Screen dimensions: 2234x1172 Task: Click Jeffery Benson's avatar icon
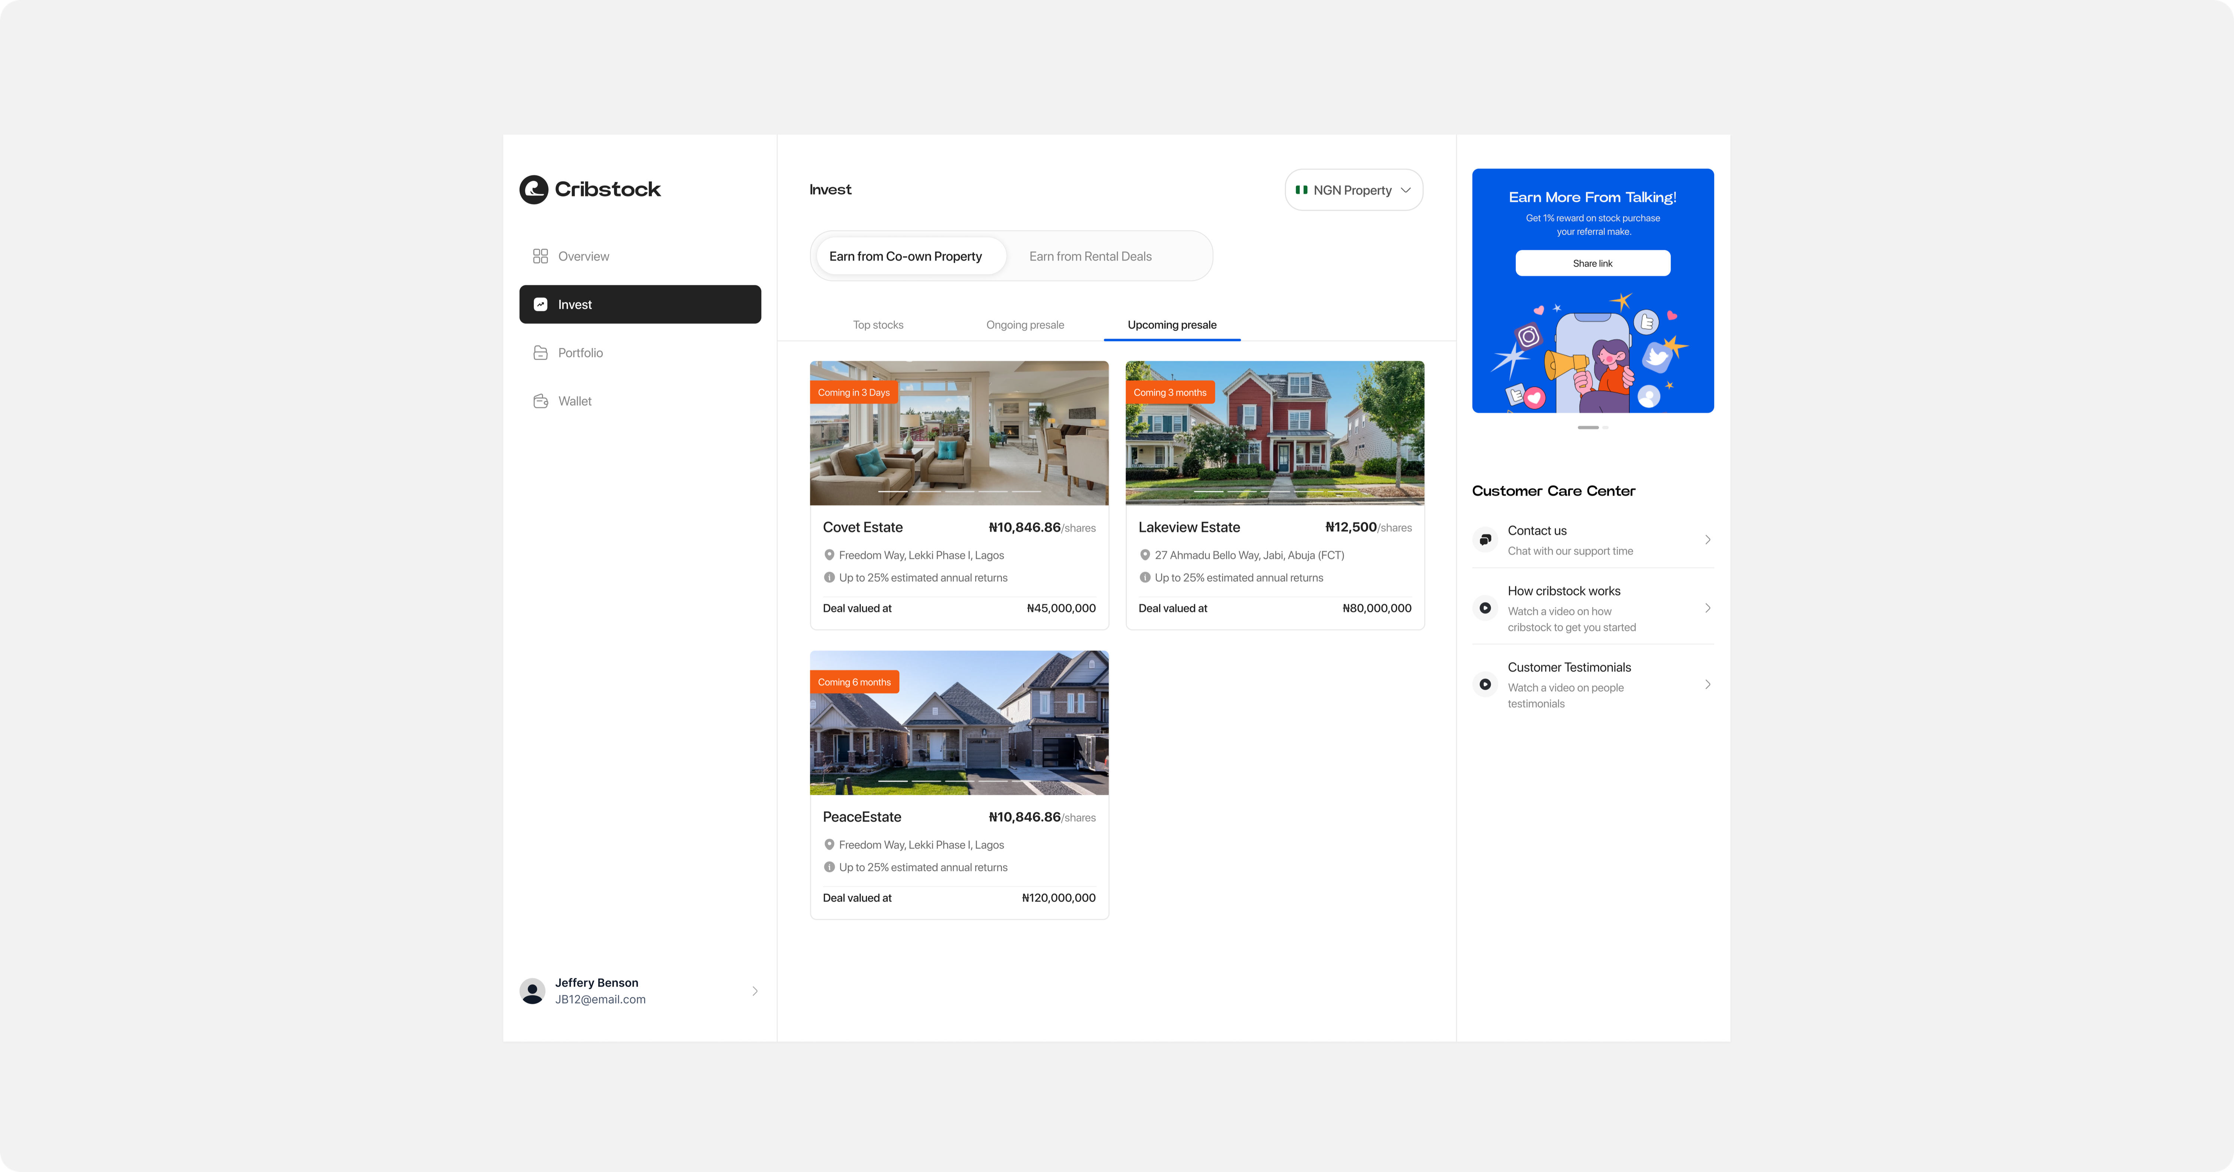click(532, 991)
